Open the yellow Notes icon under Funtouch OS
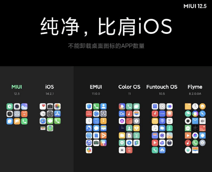Image resolution: width=212 pixels, height=172 pixels. tap(155, 121)
